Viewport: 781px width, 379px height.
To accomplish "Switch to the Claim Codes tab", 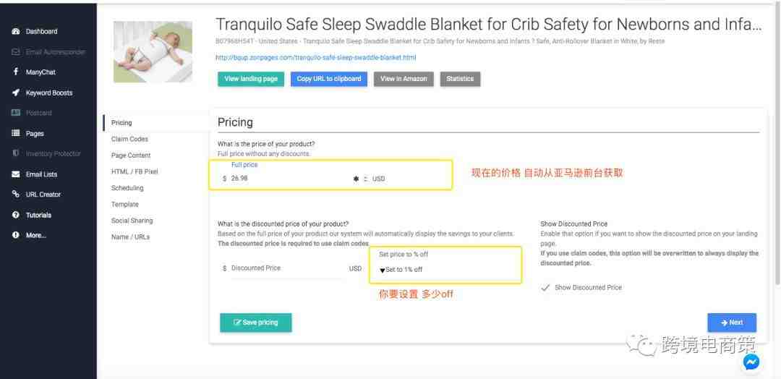I will coord(129,139).
